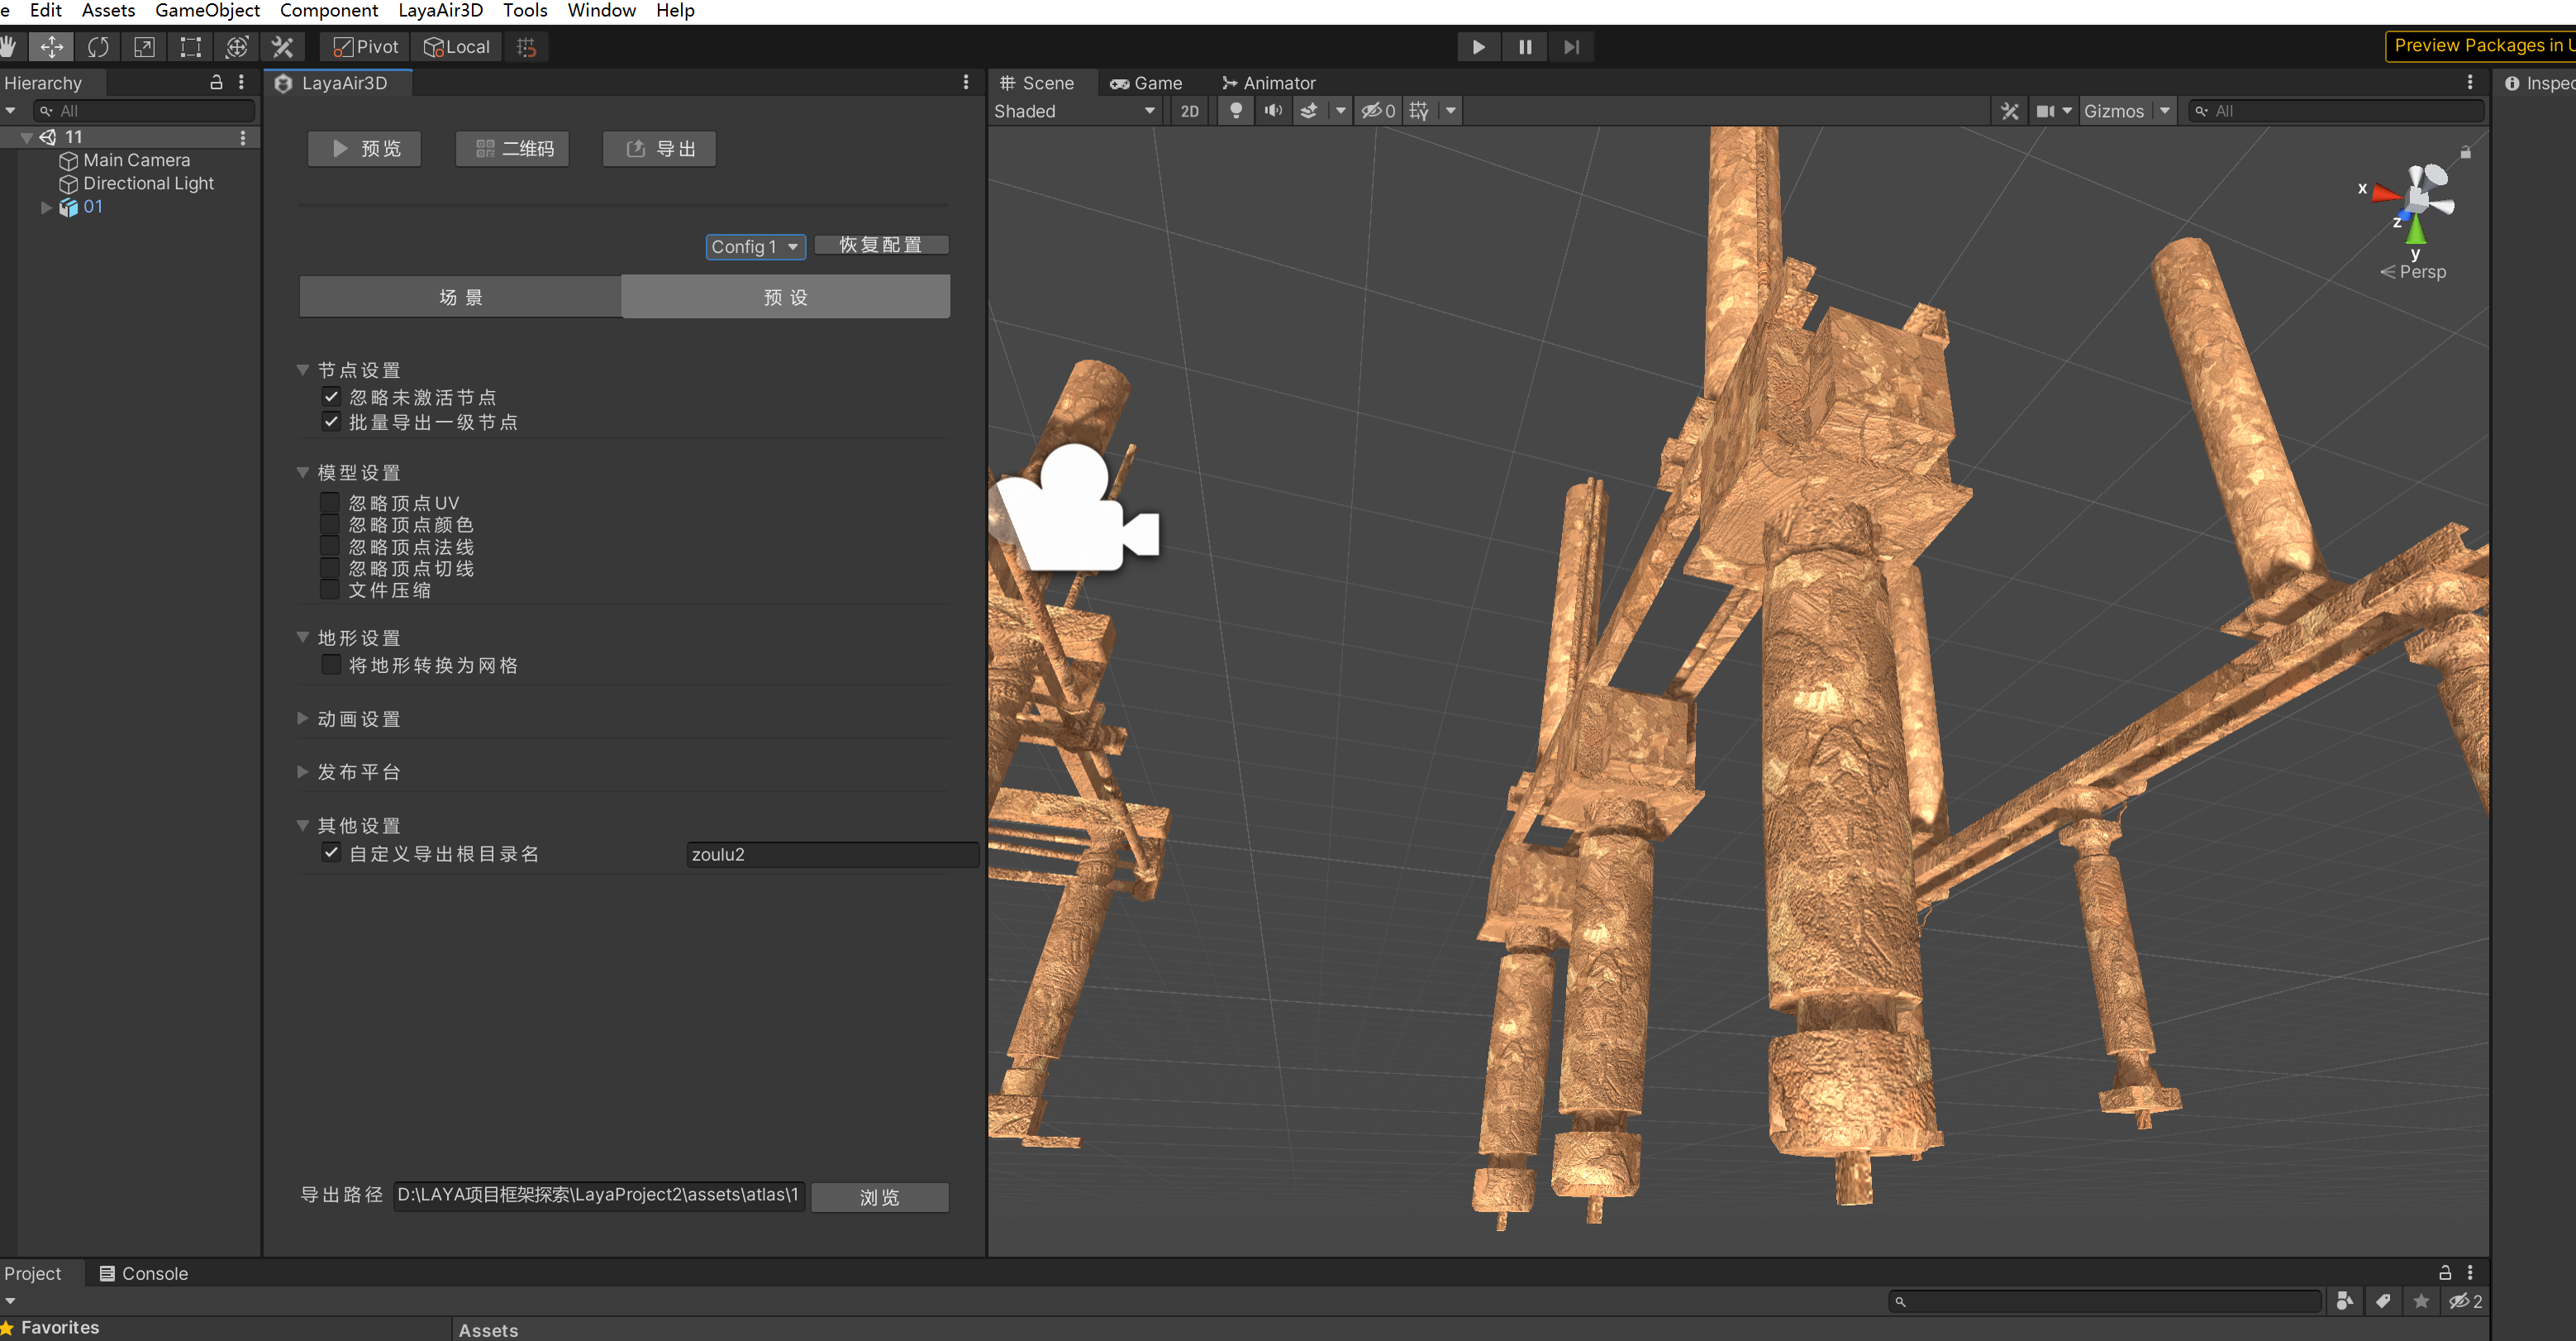
Task: Lock the Hierarchy panel
Action: pyautogui.click(x=216, y=83)
